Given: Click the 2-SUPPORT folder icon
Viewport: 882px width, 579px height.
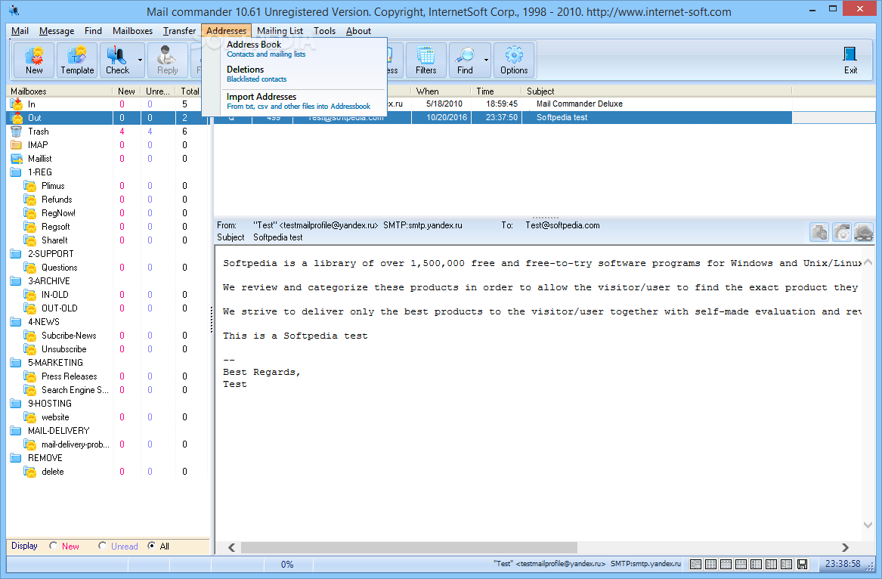Looking at the screenshot, I should coord(16,254).
